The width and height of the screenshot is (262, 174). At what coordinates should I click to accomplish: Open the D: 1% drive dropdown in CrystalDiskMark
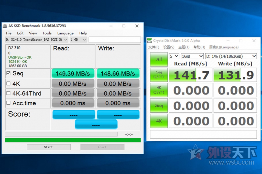coord(231,56)
